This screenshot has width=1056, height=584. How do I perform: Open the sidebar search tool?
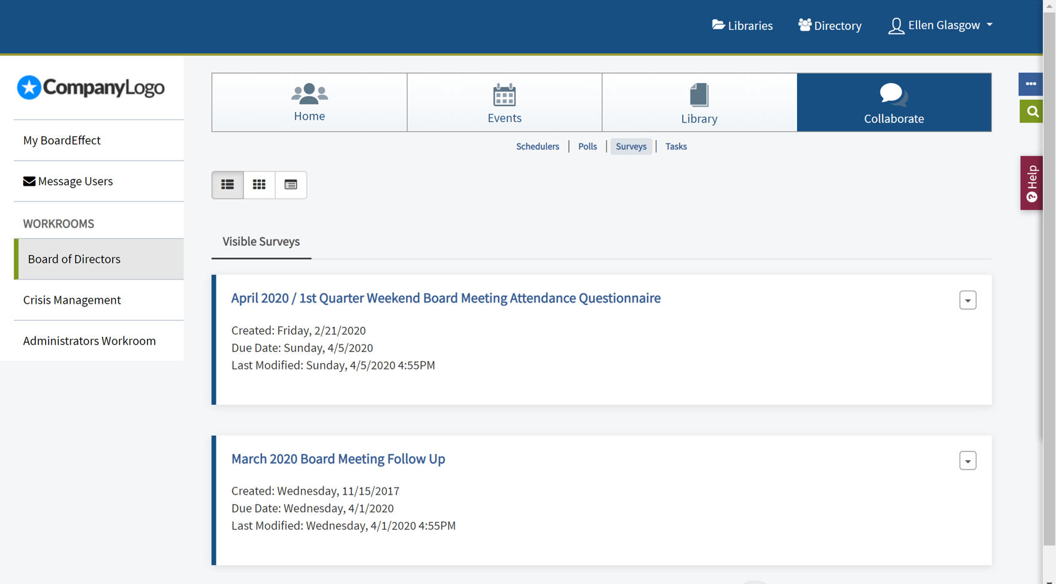click(x=1032, y=111)
